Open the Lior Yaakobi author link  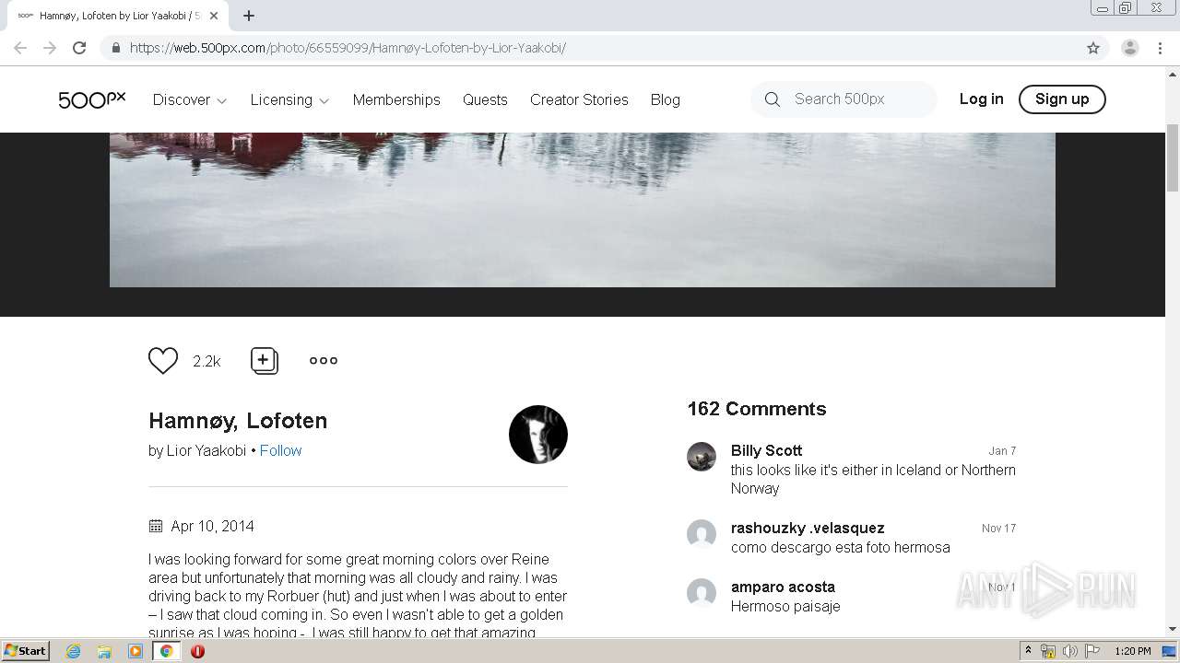tap(206, 450)
